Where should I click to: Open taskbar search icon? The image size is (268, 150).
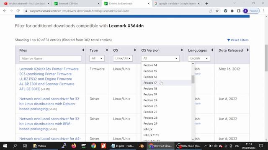click(15, 146)
